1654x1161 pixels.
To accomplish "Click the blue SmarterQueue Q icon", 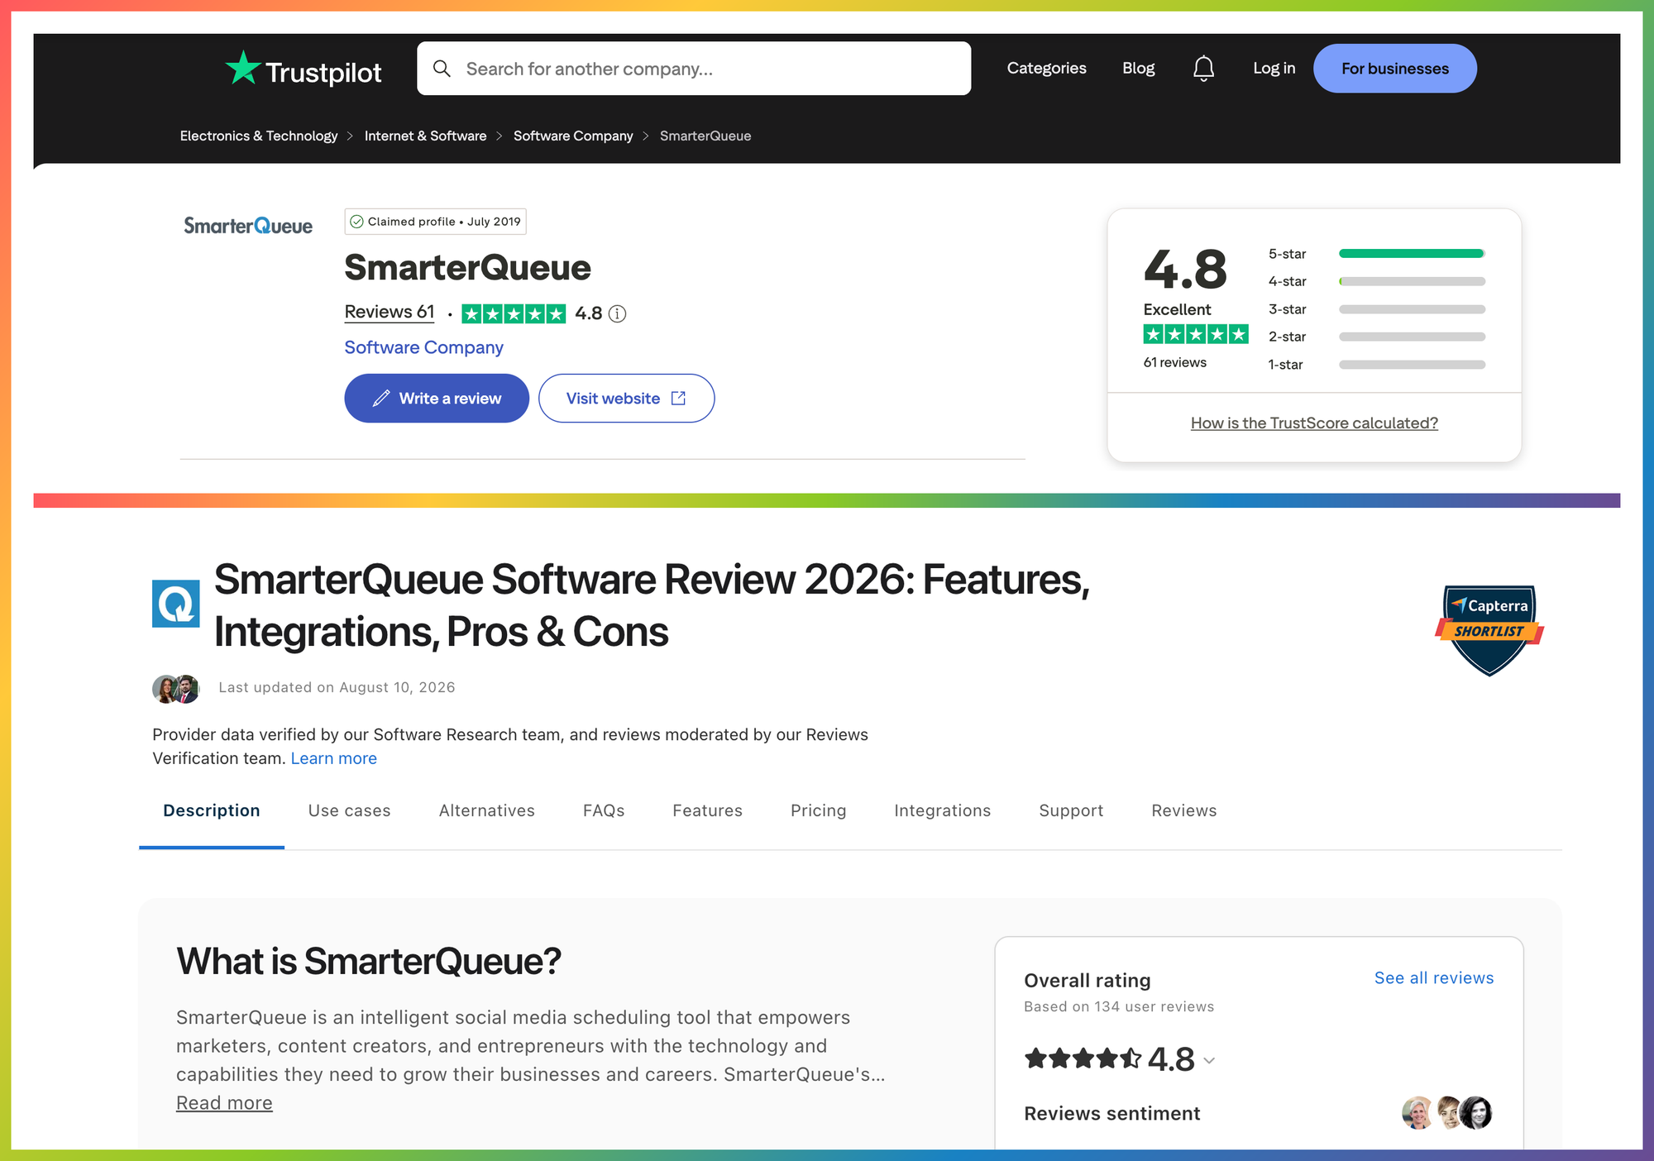I will 176,604.
